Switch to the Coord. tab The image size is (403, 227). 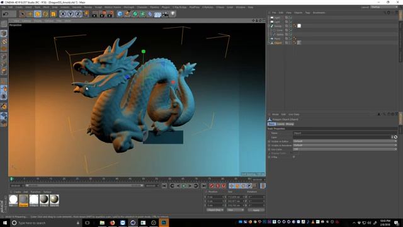[x=280, y=124]
